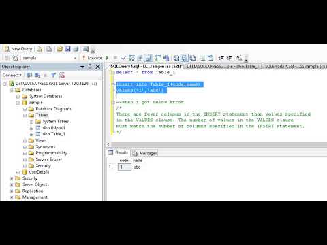
Task: Select the abc cell in the results grid
Action: click(x=137, y=167)
